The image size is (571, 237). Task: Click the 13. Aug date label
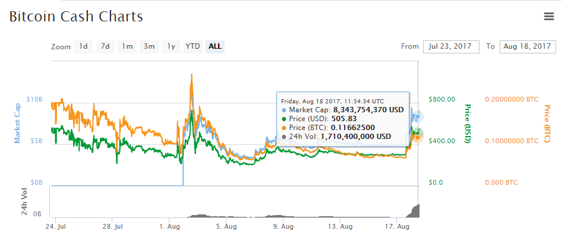(x=340, y=226)
